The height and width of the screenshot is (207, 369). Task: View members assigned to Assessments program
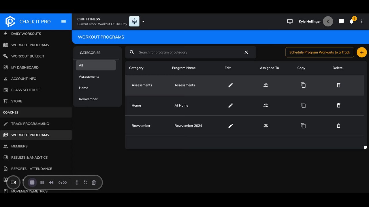point(266,85)
